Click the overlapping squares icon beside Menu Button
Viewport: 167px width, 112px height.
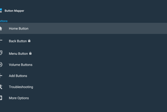click(1, 53)
